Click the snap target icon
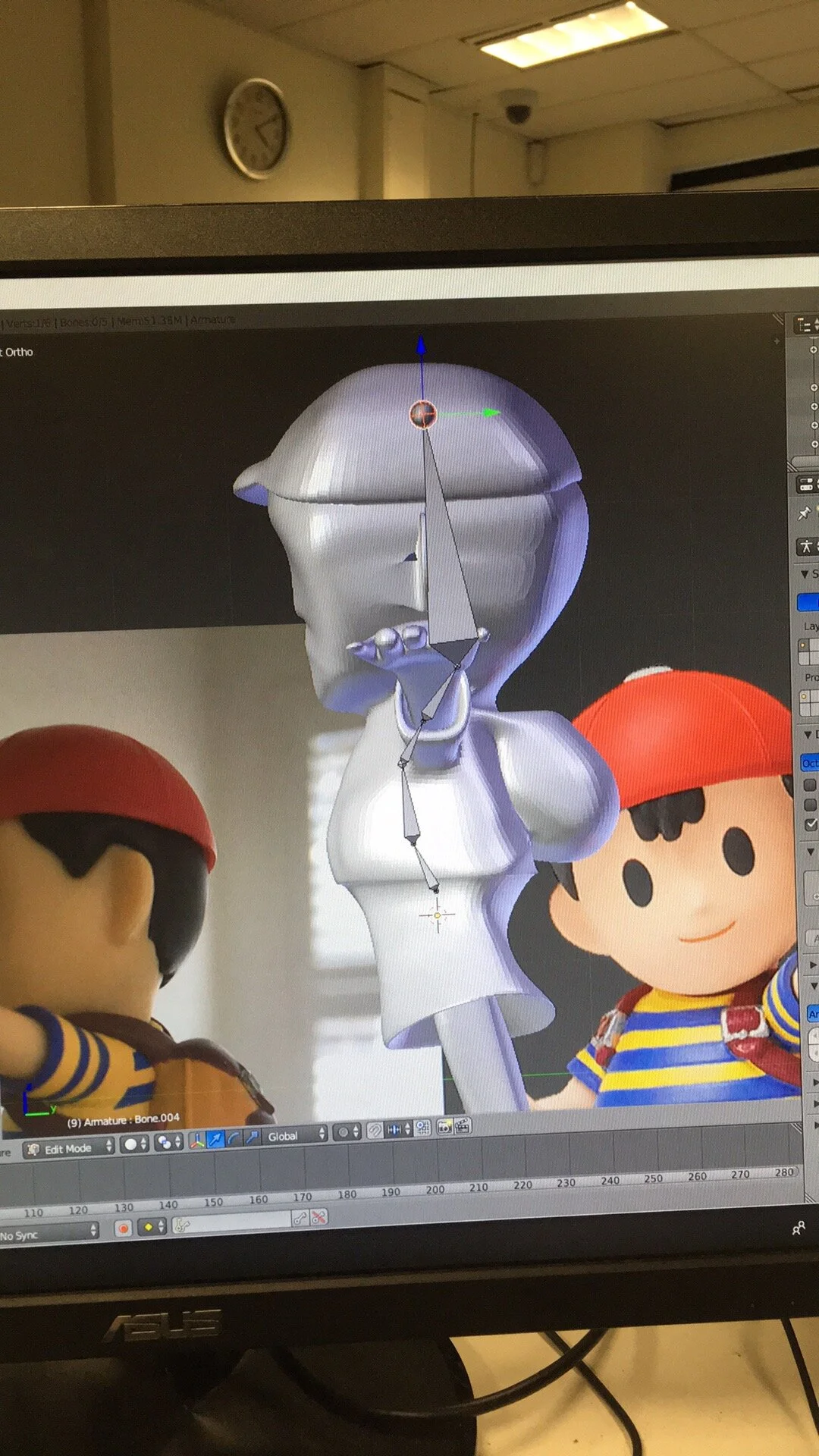 [422, 1128]
